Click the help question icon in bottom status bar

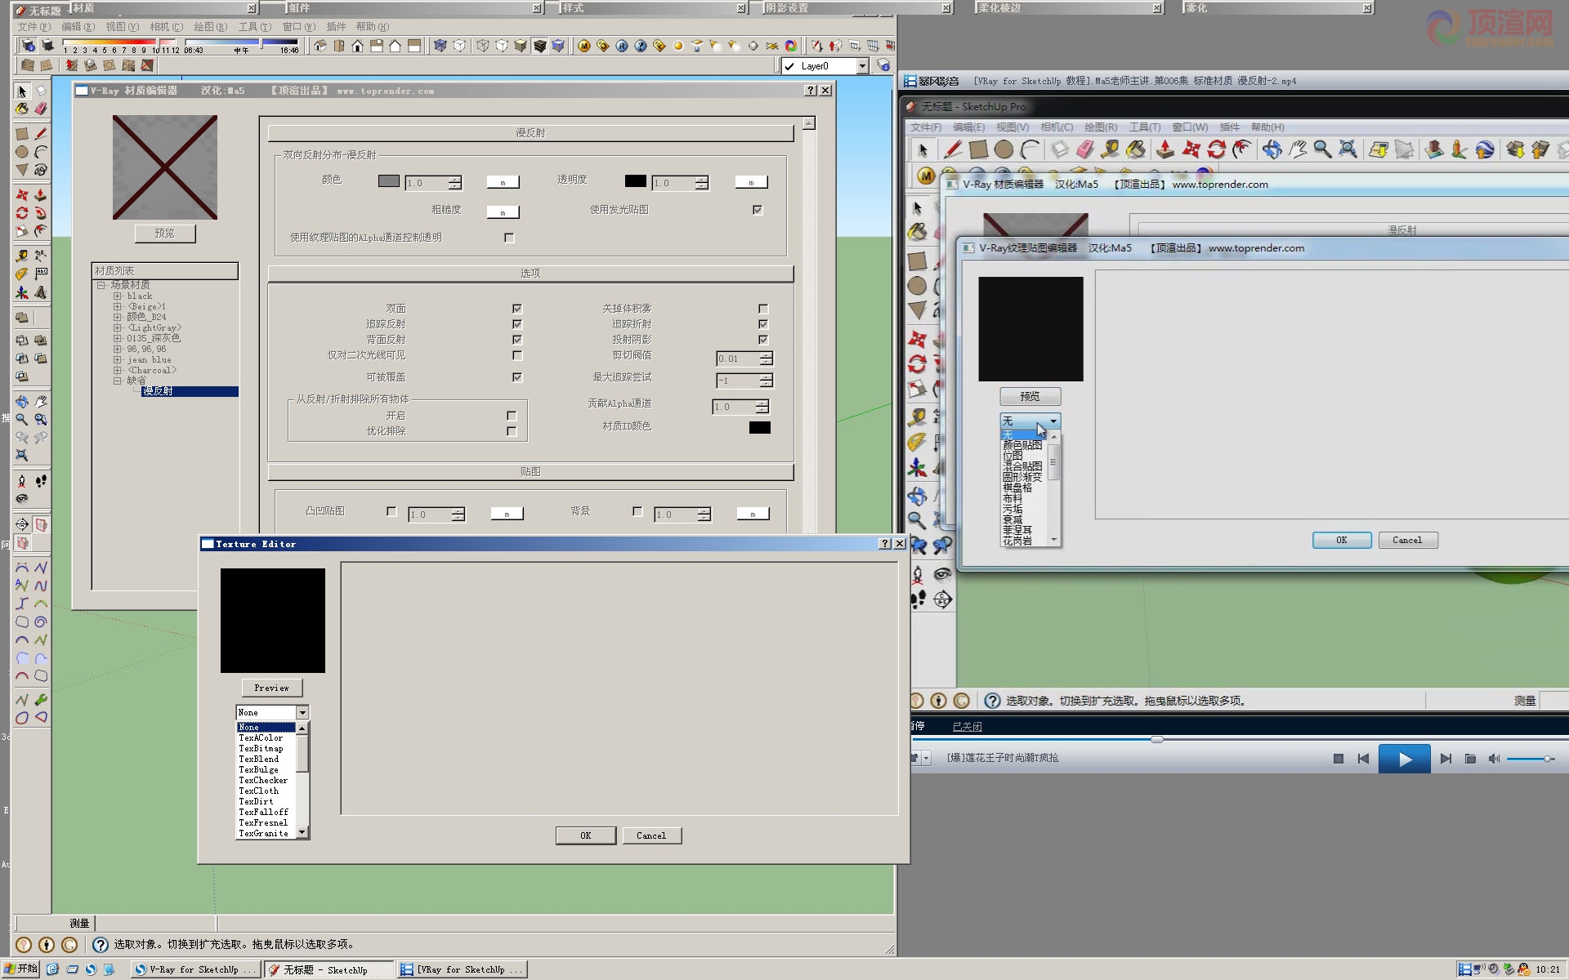[x=100, y=945]
